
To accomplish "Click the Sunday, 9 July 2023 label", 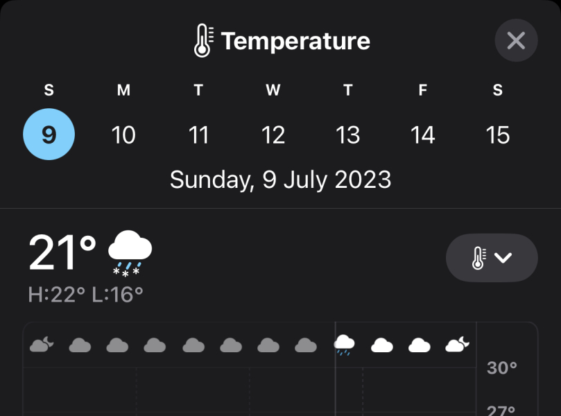I will [280, 180].
